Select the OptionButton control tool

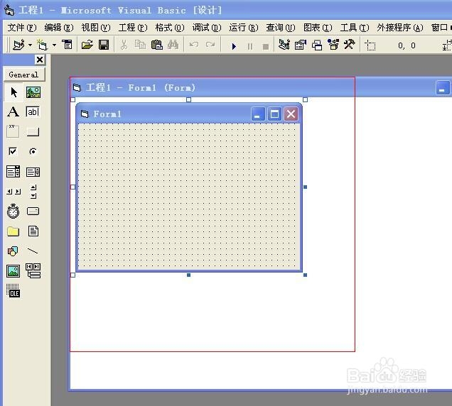tap(33, 151)
